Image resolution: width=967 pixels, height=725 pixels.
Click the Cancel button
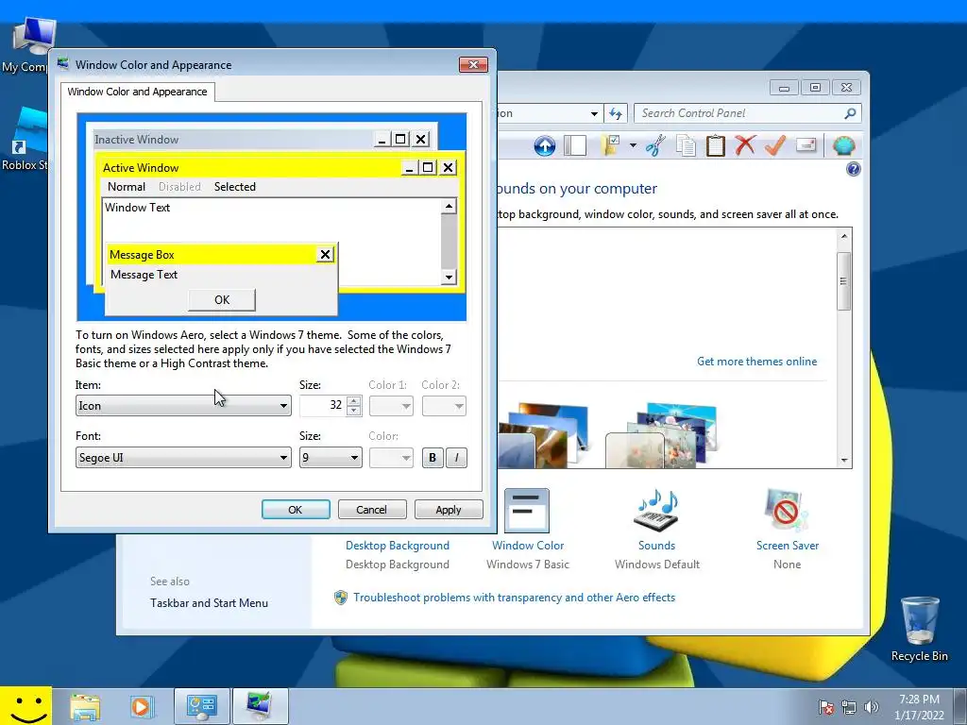[x=372, y=510]
